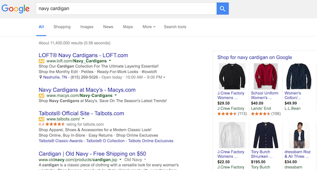Open Search tools options
The width and height of the screenshot is (317, 170).
coord(175,27)
